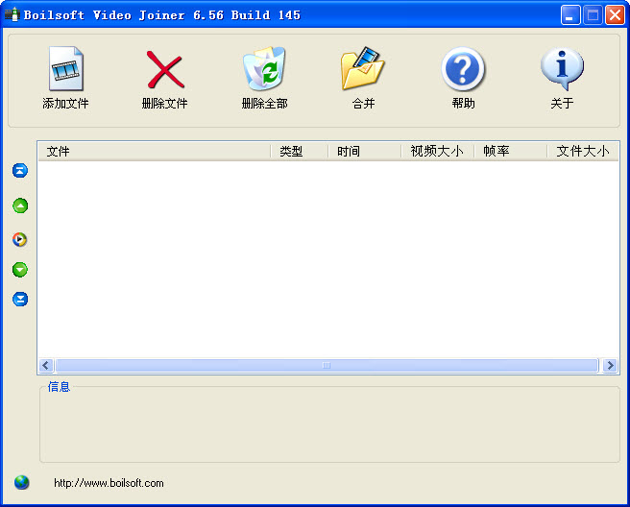The image size is (630, 507).
Task: Click the red X 删除文件 icon
Action: [165, 69]
